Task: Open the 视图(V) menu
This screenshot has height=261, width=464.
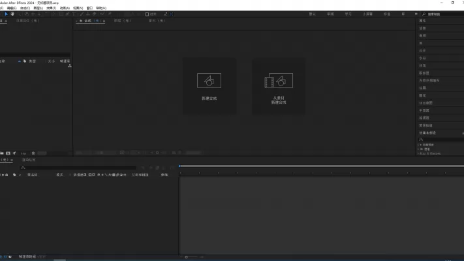Action: click(x=78, y=8)
